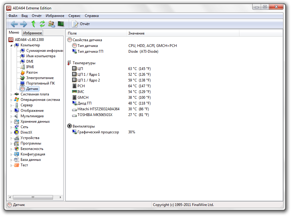This screenshot has height=216, width=291.
Task: Expand the Системная плата node
Action: pos(12,95)
